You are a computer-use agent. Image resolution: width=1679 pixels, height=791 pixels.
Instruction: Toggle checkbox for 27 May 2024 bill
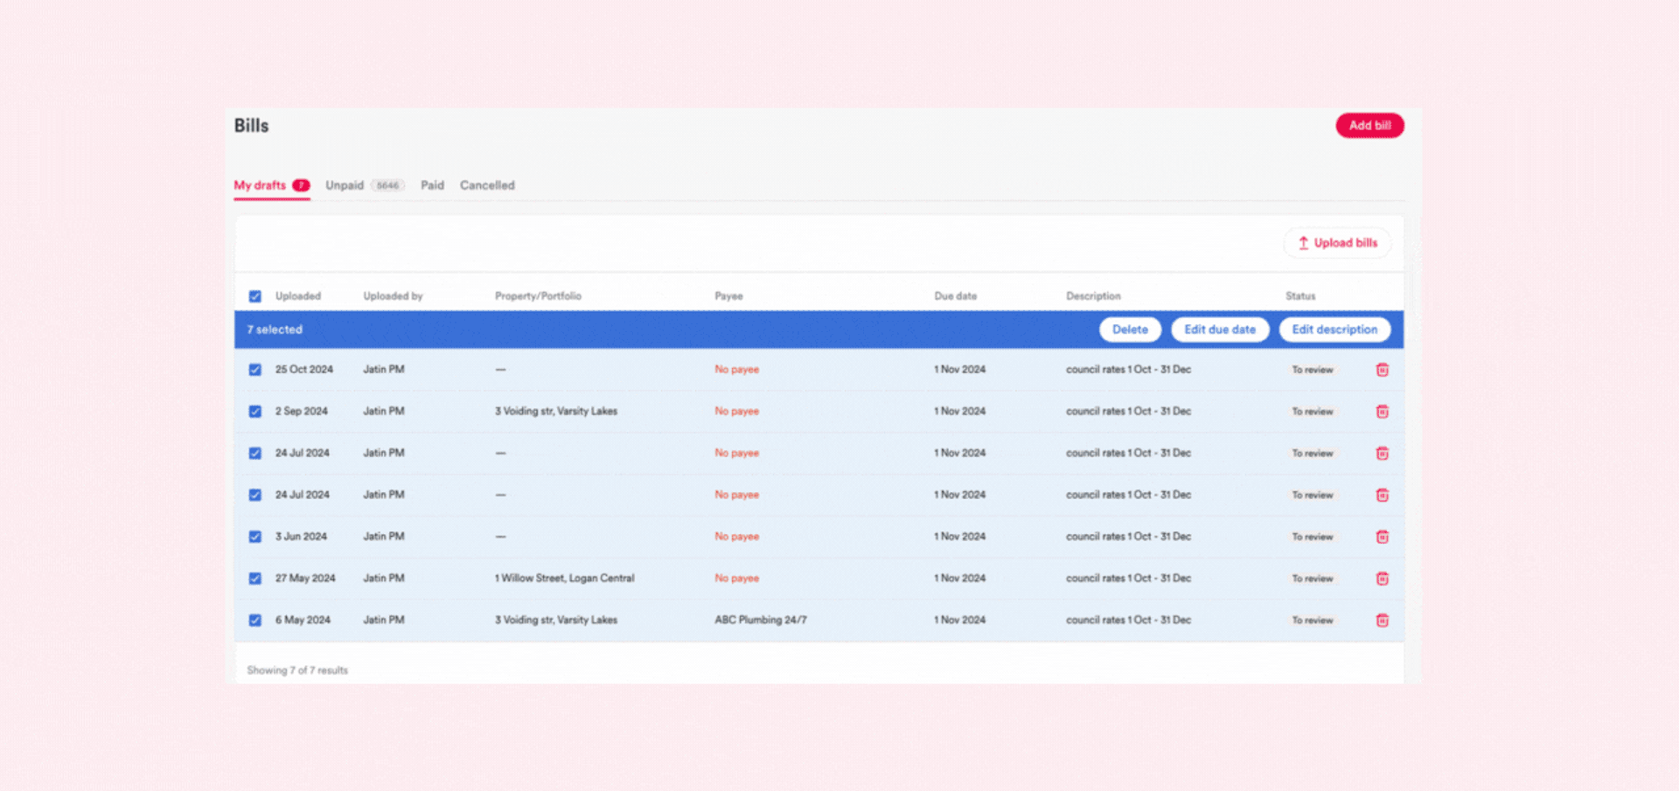pyautogui.click(x=255, y=579)
